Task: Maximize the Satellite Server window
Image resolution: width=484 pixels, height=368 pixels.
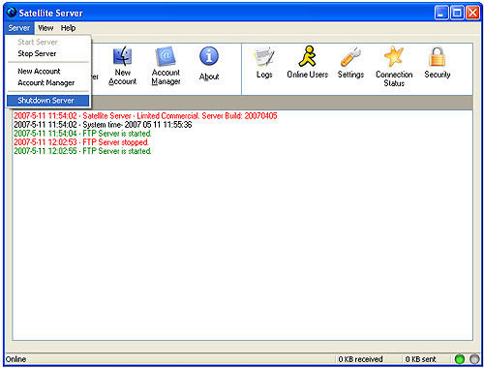Action: (x=457, y=13)
